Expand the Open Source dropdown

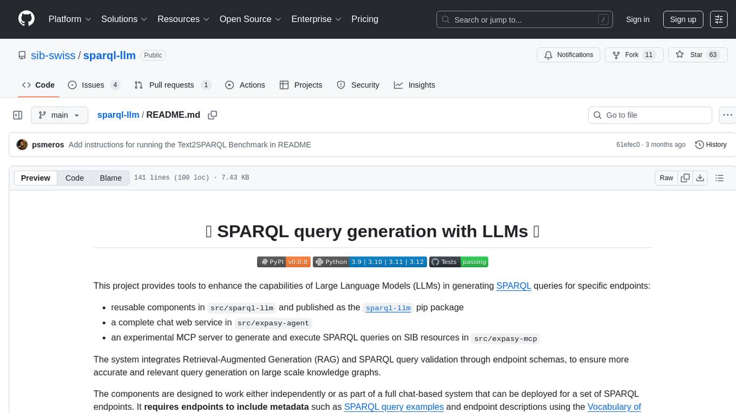tap(250, 19)
